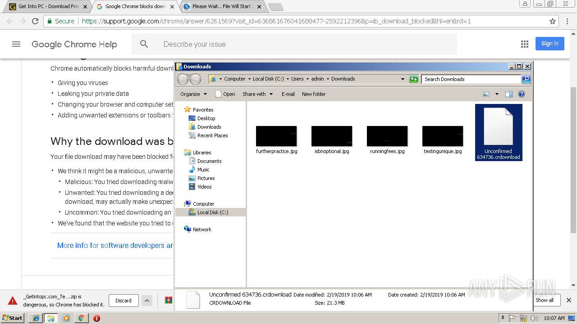Close the Chrome downloads bar
This screenshot has height=324, width=577.
click(x=568, y=300)
